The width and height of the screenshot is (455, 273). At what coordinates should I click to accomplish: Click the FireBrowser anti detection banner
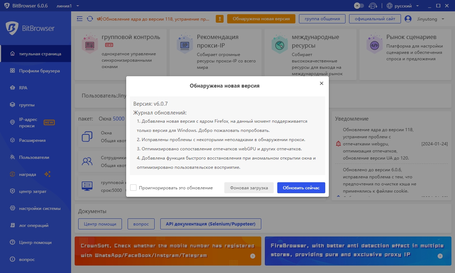click(358, 251)
